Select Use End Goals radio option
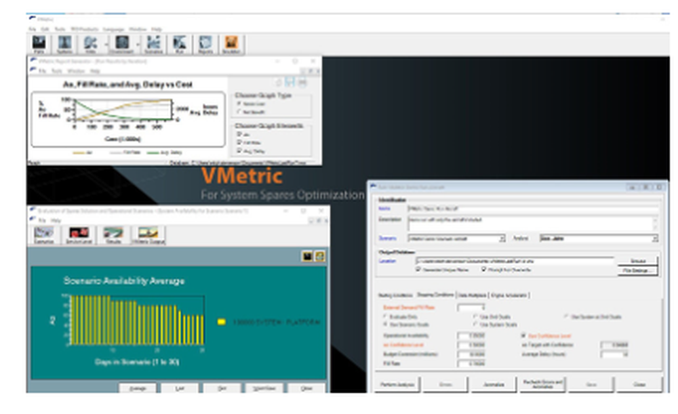Image resolution: width=678 pixels, height=414 pixels. tap(475, 316)
